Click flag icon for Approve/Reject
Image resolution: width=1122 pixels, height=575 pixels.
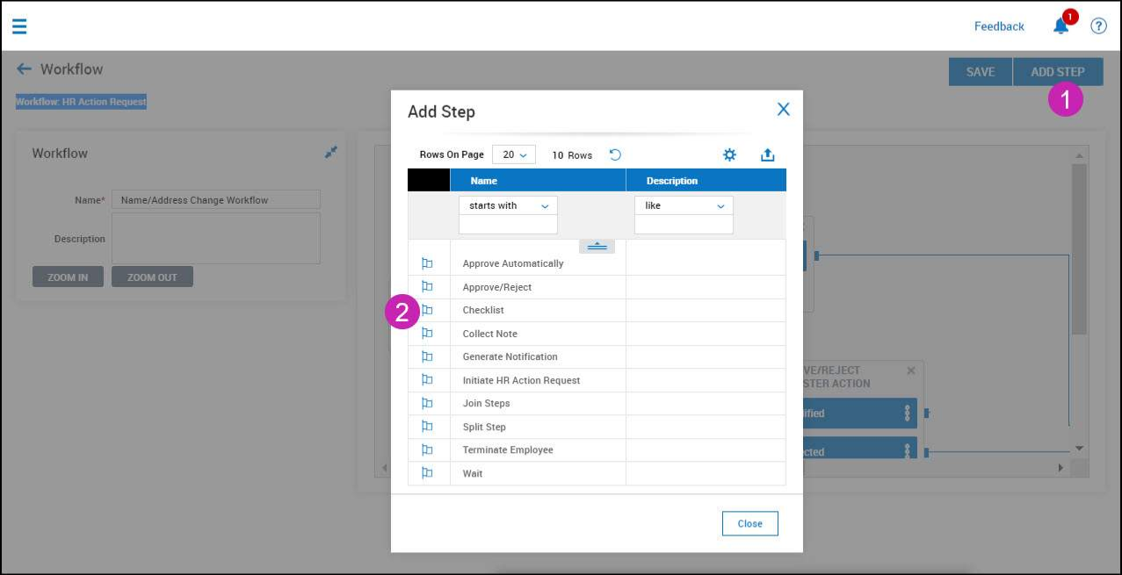pos(428,286)
